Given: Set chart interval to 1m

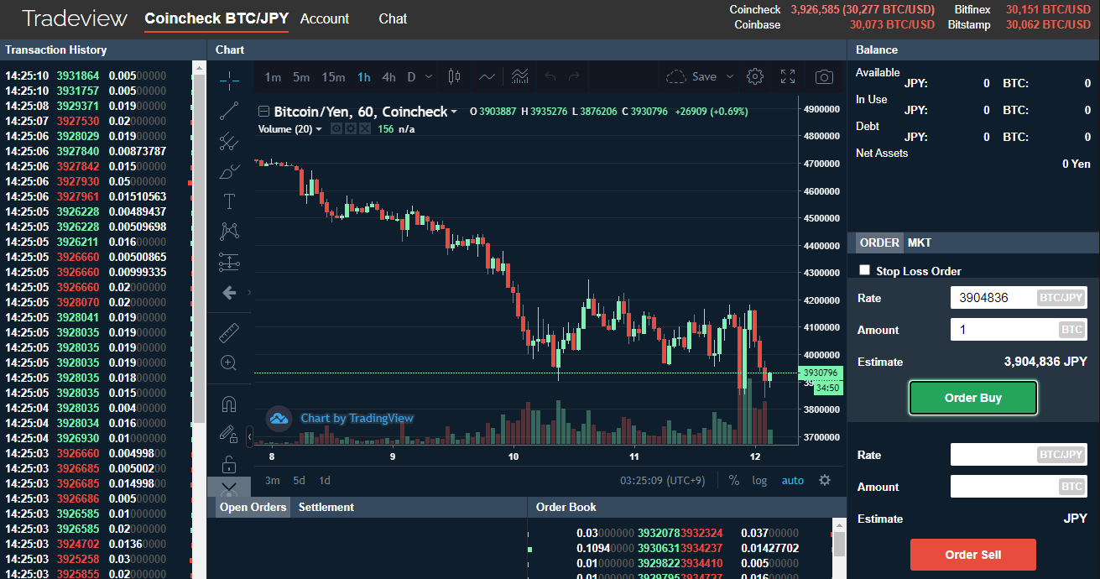Looking at the screenshot, I should [273, 77].
